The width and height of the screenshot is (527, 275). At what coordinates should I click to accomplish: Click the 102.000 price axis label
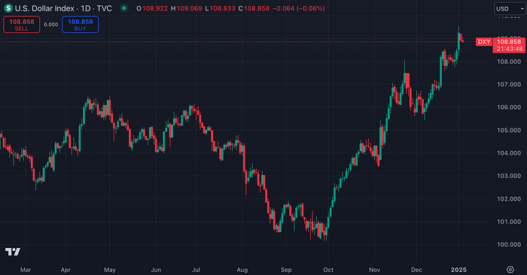click(x=509, y=199)
